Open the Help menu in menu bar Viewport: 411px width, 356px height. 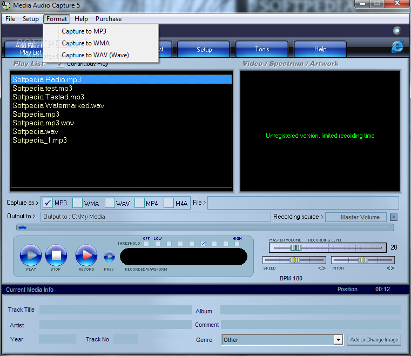[x=81, y=19]
